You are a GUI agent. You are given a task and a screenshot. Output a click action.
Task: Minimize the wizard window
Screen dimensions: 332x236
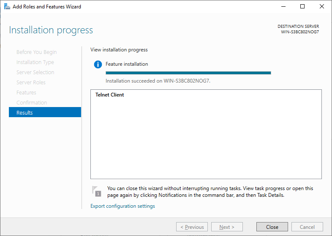[x=283, y=7]
